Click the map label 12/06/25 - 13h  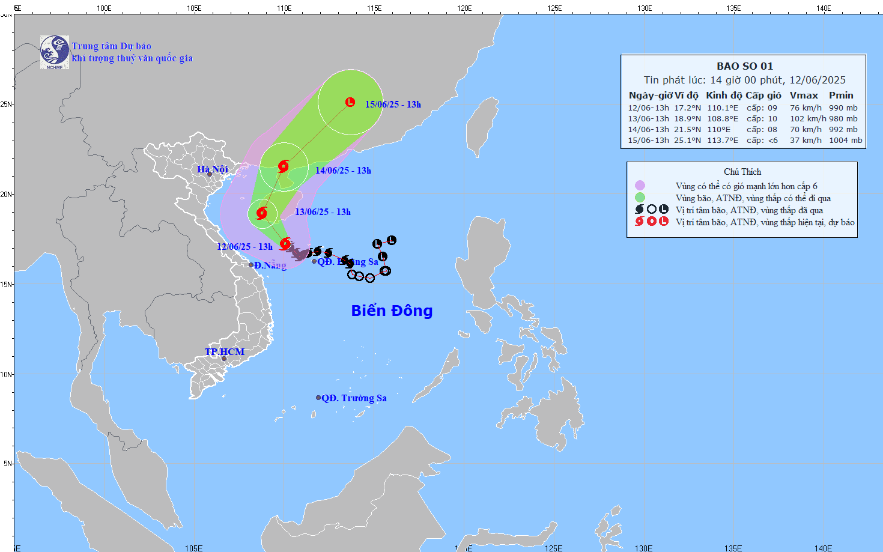pyautogui.click(x=244, y=247)
